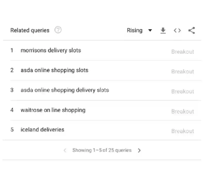The image size is (204, 181).
Task: Open asda online shopping delivery slots query
Action: 65,90
